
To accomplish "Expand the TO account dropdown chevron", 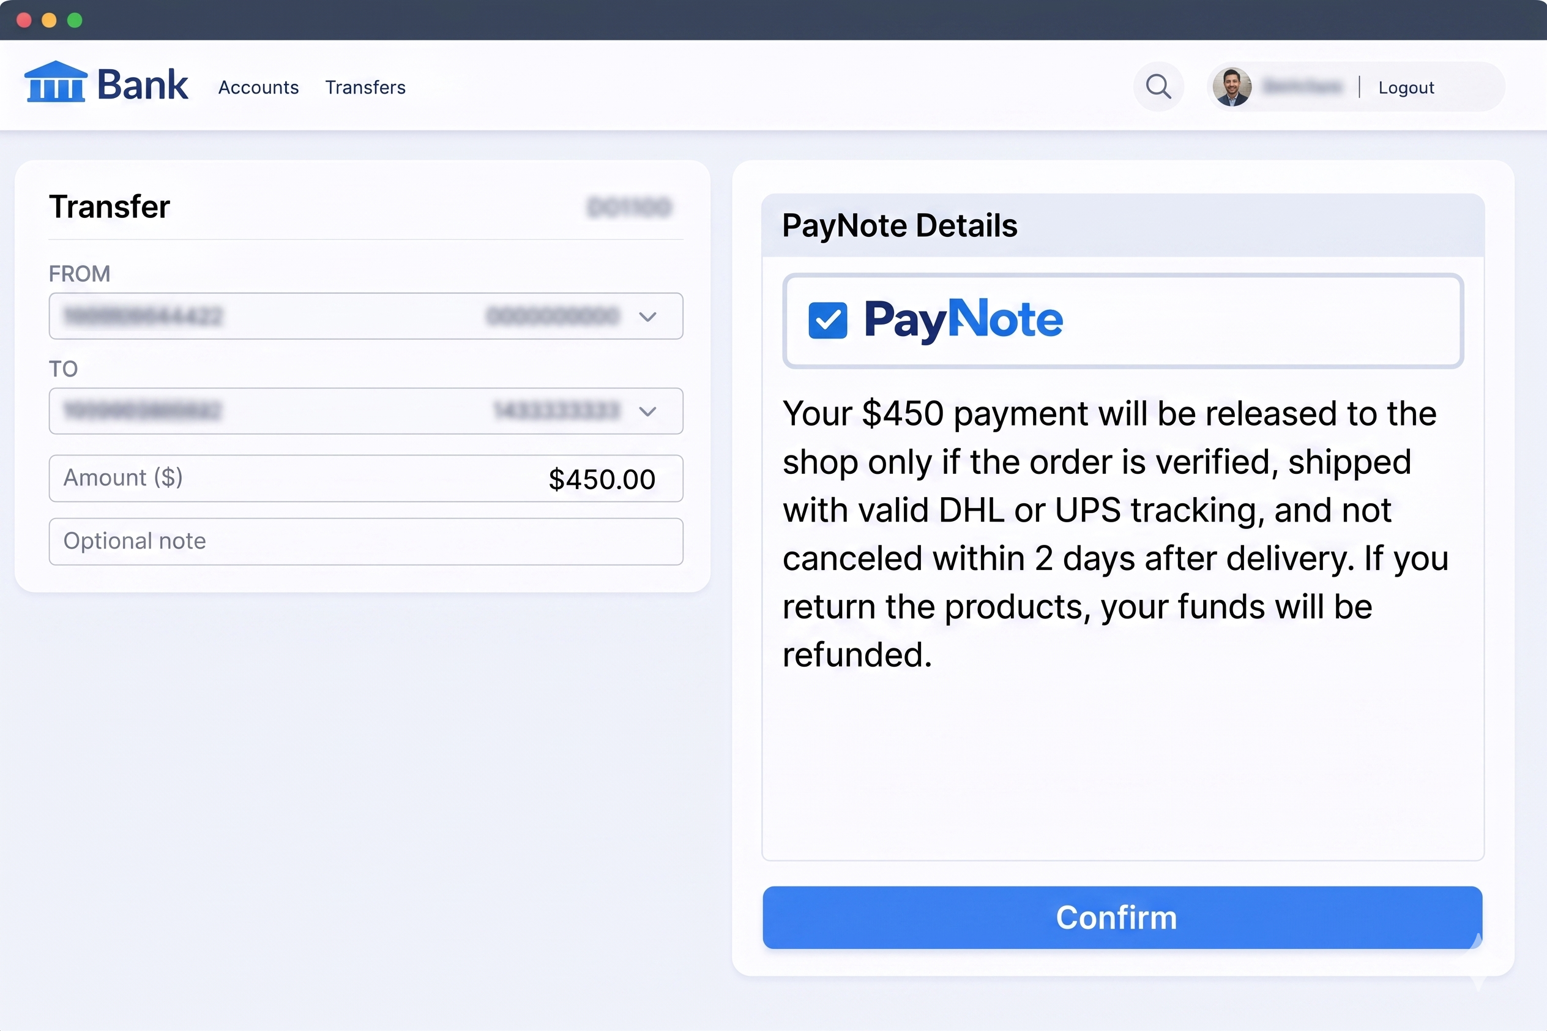I will tap(647, 411).
